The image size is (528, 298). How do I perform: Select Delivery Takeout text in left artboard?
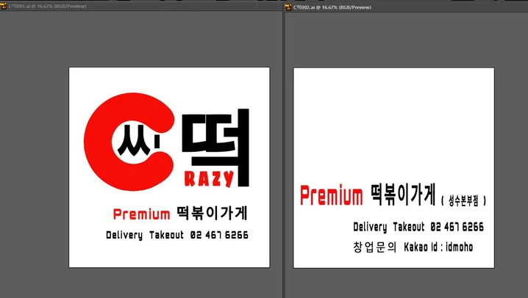click(x=145, y=236)
